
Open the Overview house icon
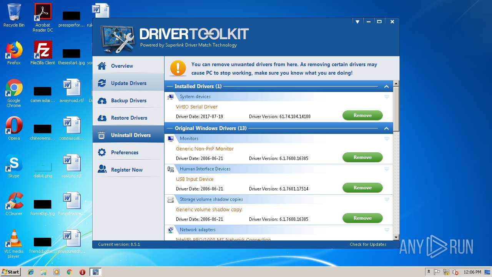[x=102, y=66]
